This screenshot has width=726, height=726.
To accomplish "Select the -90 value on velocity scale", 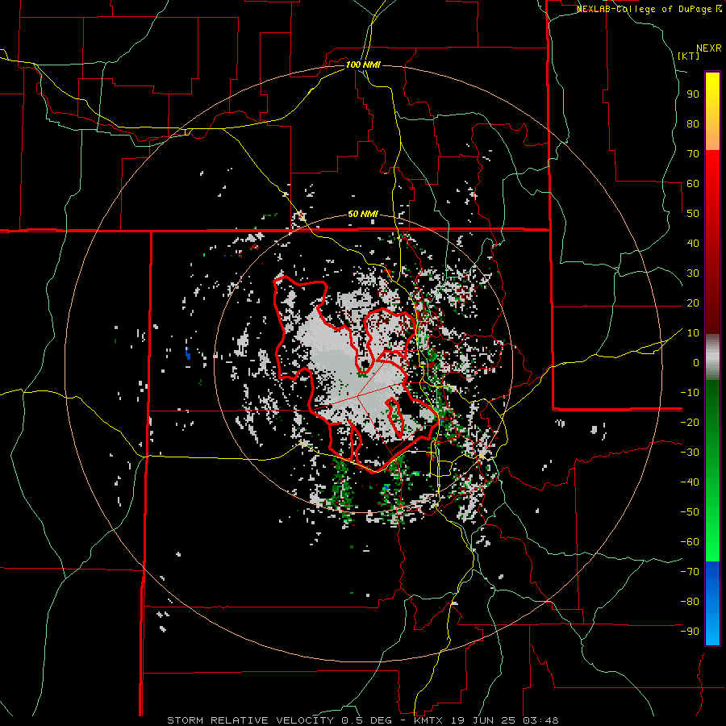I will [x=690, y=632].
